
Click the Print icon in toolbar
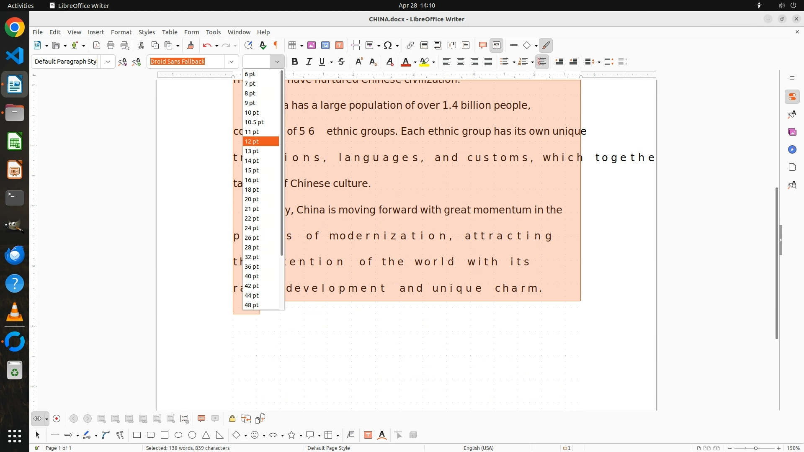(x=111, y=45)
